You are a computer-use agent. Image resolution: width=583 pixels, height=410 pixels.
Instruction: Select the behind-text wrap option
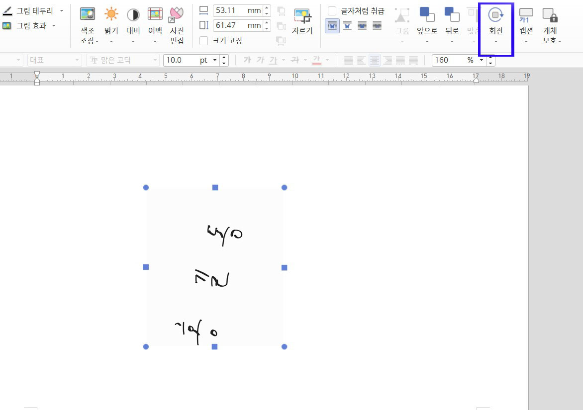377,26
